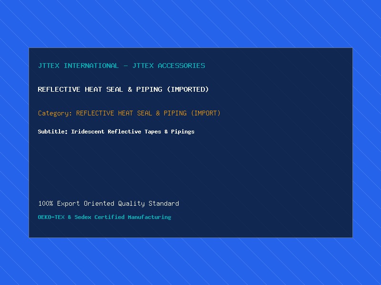Image resolution: width=381 pixels, height=285 pixels.
Task: Click the Category: REFLECTIVE HEAT SEAL & PIPING (IMPORT) line
Action: [x=129, y=113]
